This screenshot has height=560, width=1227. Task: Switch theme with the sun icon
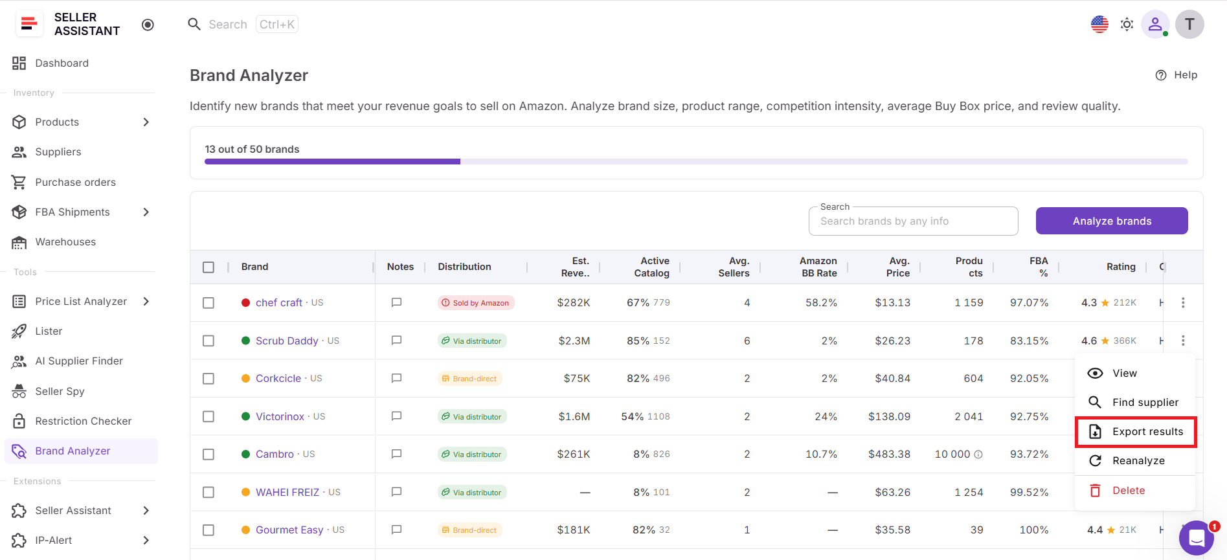pos(1127,25)
